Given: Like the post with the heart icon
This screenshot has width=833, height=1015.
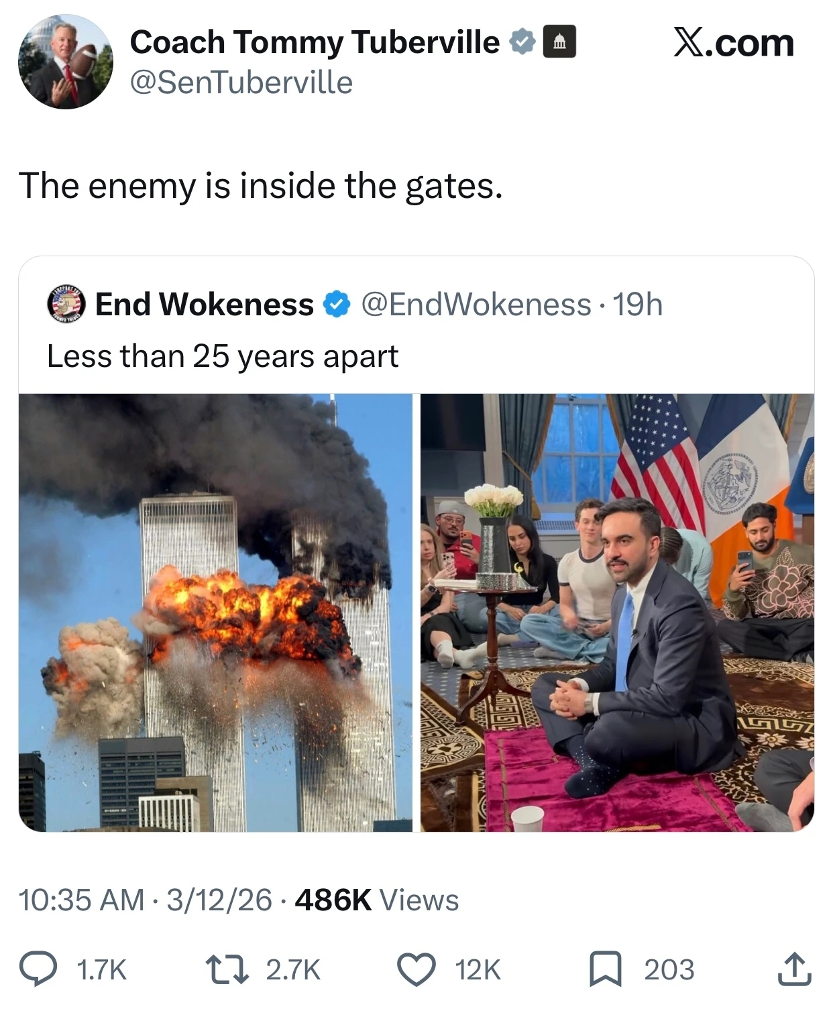Looking at the screenshot, I should (x=416, y=969).
